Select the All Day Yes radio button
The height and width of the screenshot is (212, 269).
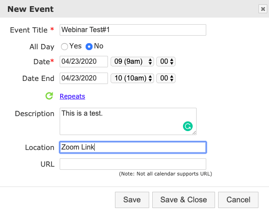click(65, 46)
